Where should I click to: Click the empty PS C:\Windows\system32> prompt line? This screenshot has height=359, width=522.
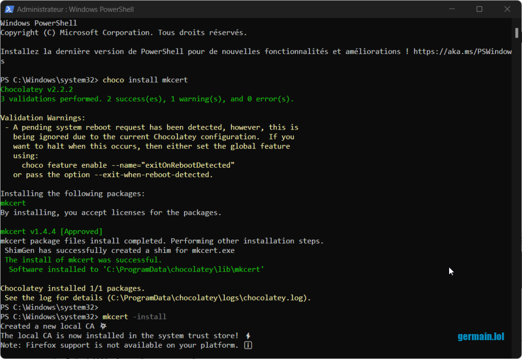(x=49, y=307)
